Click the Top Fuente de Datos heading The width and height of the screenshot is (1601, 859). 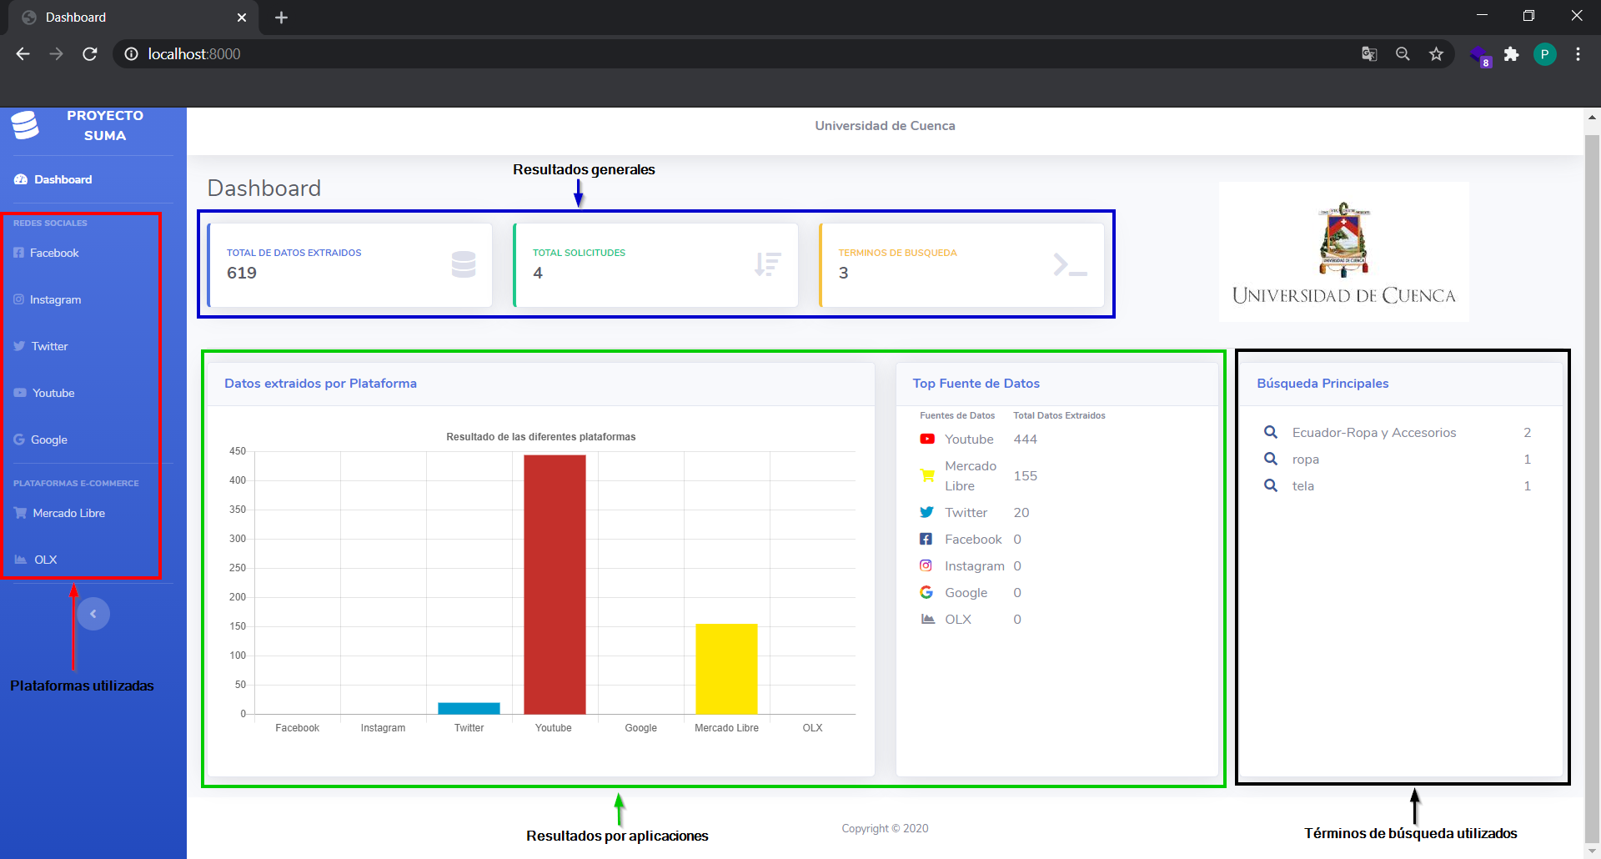tap(976, 384)
